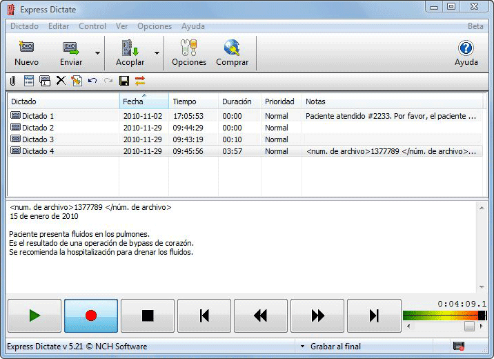Screen dimensions: 494x359
Task: Open the Opciones menu
Action: 155,26
